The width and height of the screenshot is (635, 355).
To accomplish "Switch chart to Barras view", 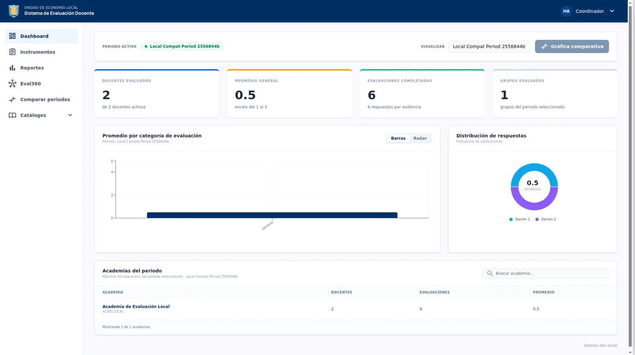I will point(398,138).
